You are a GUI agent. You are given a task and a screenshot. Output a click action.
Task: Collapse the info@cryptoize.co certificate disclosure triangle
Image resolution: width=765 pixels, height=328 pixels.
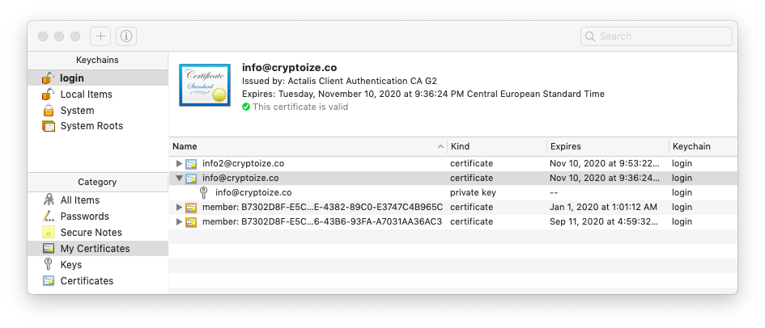pyautogui.click(x=179, y=178)
